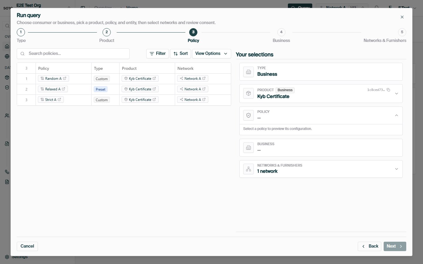Image resolution: width=423 pixels, height=264 pixels.
Task: Click document icon in background sidebar
Action: point(7,182)
